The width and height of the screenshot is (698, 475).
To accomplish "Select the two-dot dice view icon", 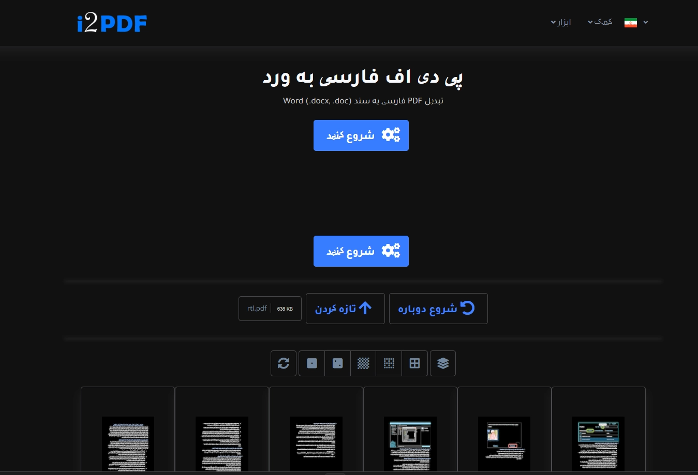I will 338,363.
